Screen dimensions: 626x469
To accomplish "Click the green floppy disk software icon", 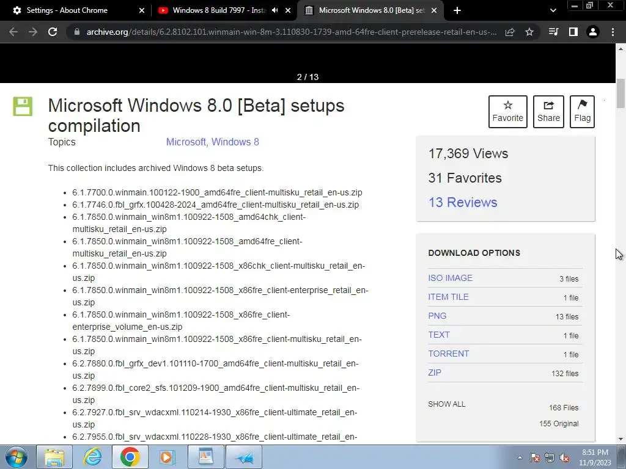I will [x=23, y=106].
